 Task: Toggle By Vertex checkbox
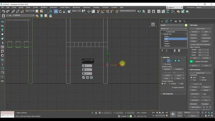click(163, 64)
